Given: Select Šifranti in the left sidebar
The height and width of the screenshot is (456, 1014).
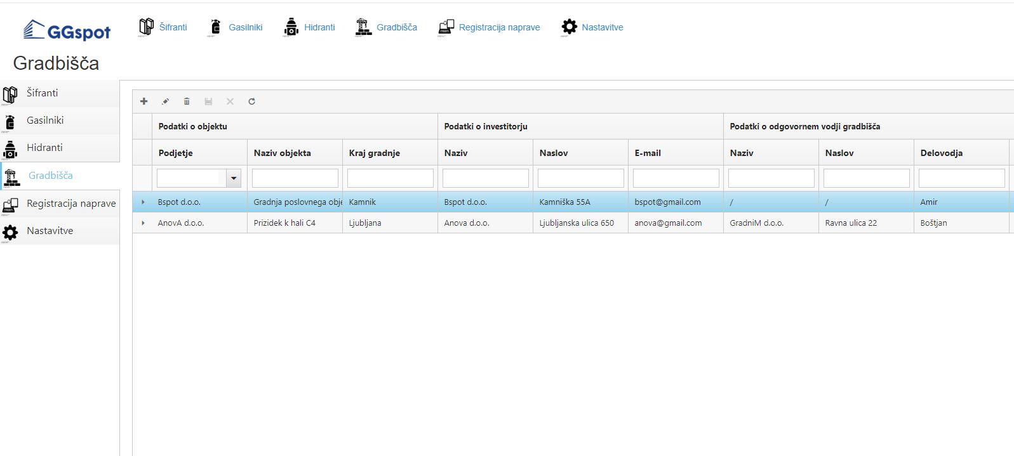Looking at the screenshot, I should 42,93.
